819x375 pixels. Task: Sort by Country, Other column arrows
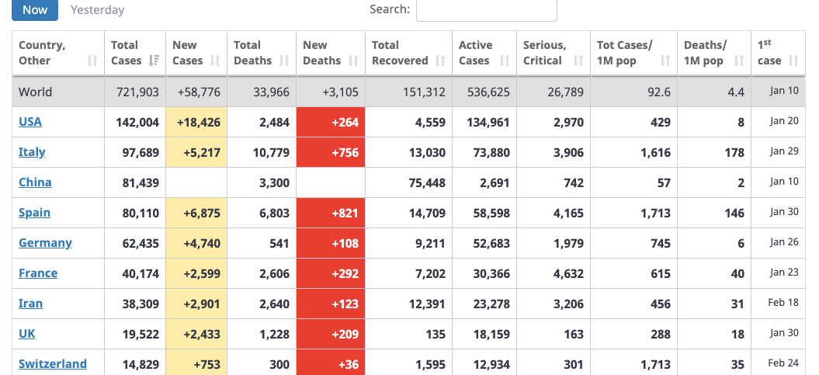pos(92,61)
